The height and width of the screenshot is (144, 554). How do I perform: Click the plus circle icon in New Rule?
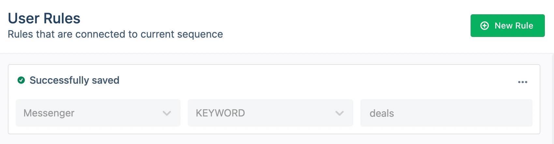coord(485,26)
